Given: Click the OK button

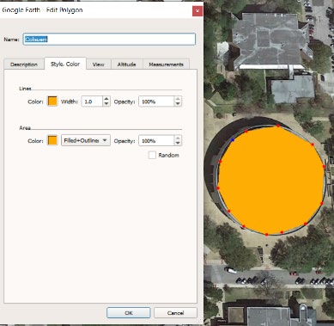Looking at the screenshot, I should (129, 313).
